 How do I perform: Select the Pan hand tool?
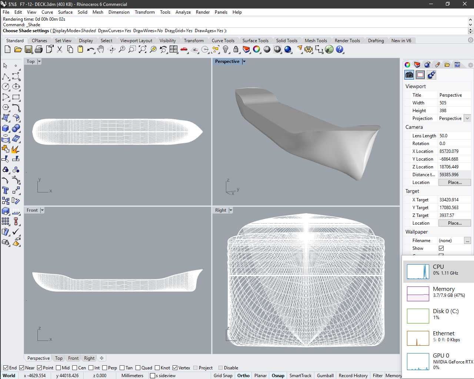point(101,49)
